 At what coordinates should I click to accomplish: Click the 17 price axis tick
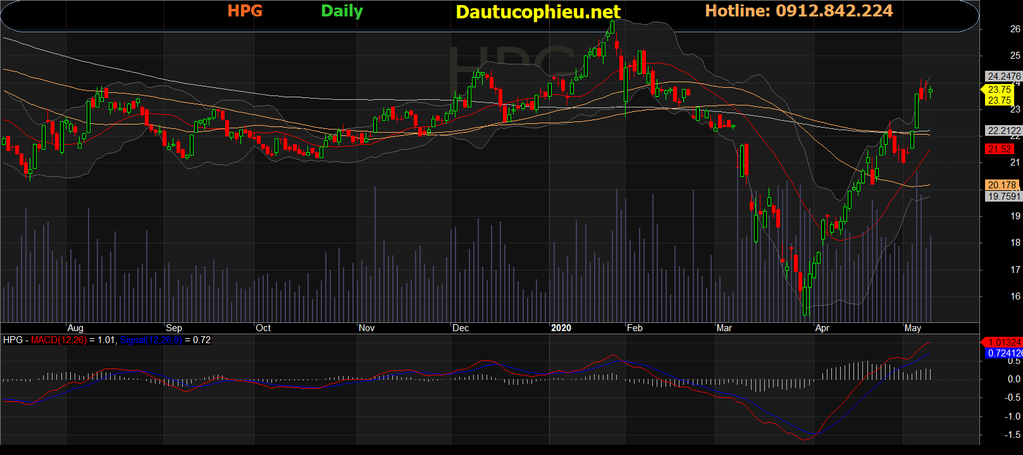click(x=1015, y=270)
